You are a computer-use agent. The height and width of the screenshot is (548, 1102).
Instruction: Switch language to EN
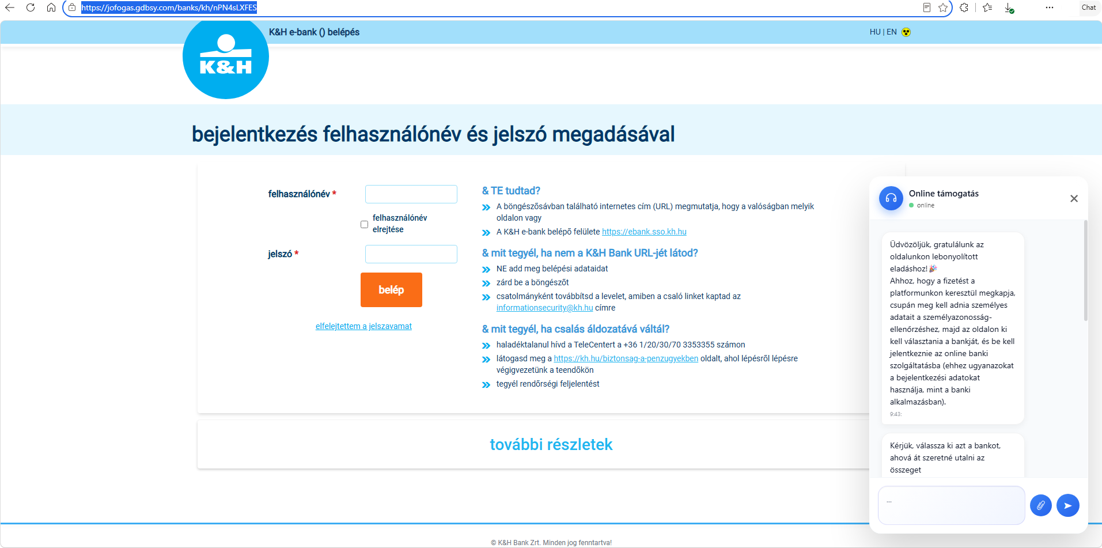892,32
